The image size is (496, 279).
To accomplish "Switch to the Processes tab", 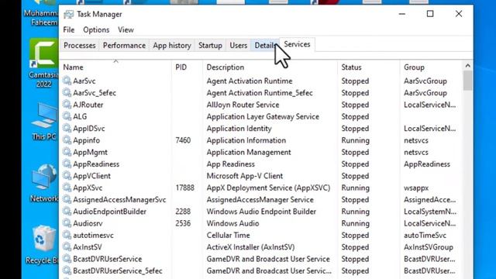I will click(x=79, y=46).
